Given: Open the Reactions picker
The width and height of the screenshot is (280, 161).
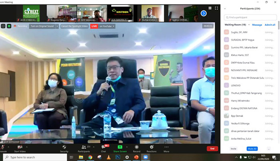Looking at the screenshot, I should [151, 147].
